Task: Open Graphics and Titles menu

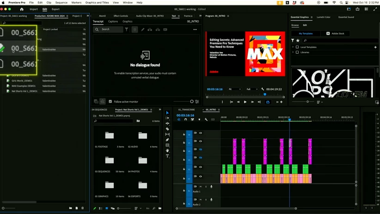Action: click(97, 2)
